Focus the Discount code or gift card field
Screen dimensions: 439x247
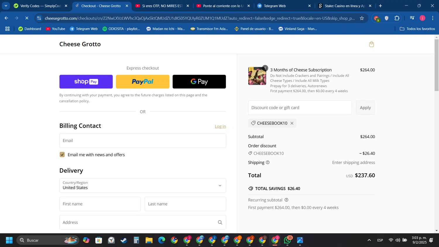coord(300,108)
